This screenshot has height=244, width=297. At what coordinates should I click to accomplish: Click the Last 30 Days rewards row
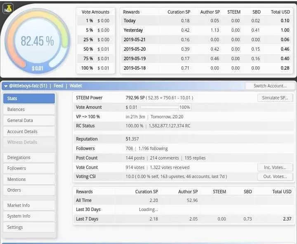[184, 209]
